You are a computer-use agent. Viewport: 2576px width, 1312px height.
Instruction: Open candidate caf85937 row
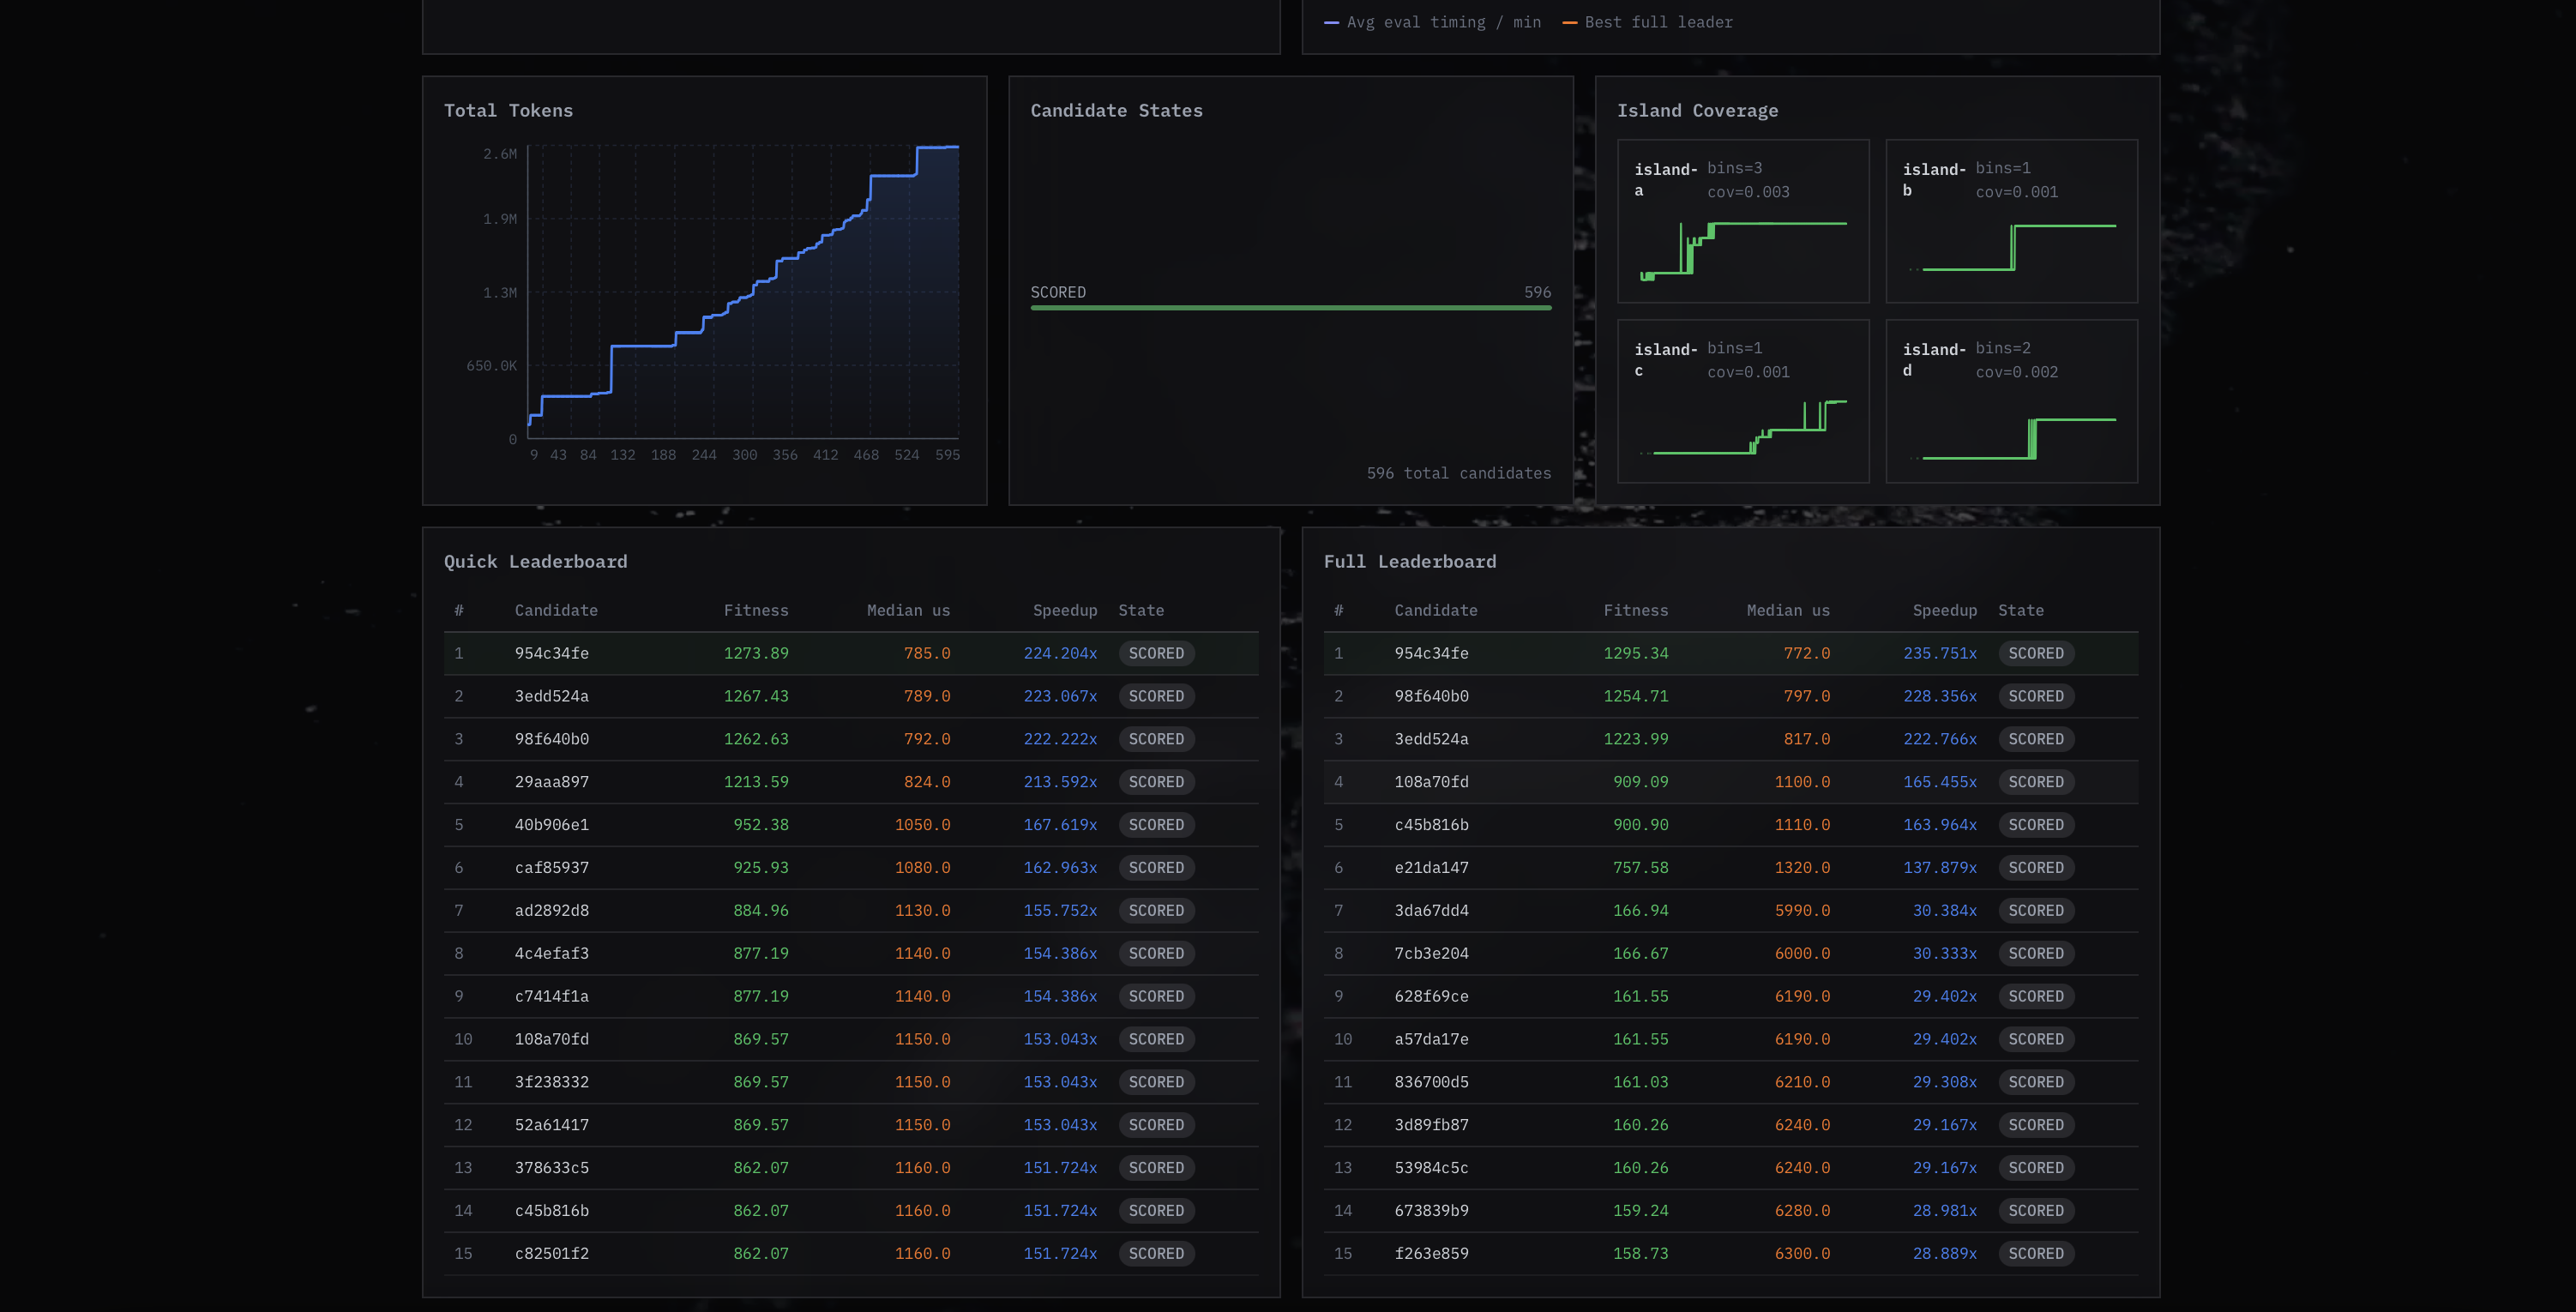pyautogui.click(x=551, y=868)
